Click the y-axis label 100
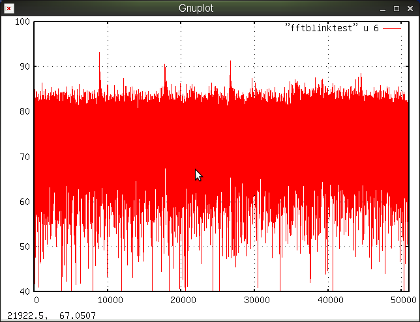 point(23,21)
